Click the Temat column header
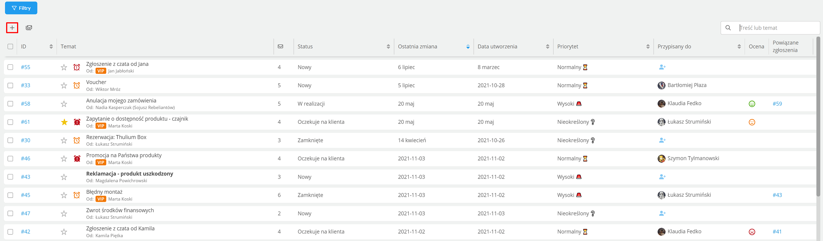This screenshot has height=241, width=823. pos(68,47)
